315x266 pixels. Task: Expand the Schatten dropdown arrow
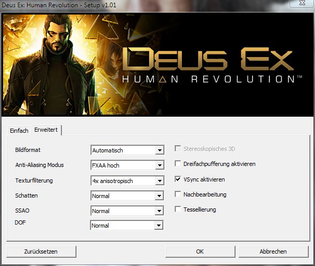[x=159, y=196]
